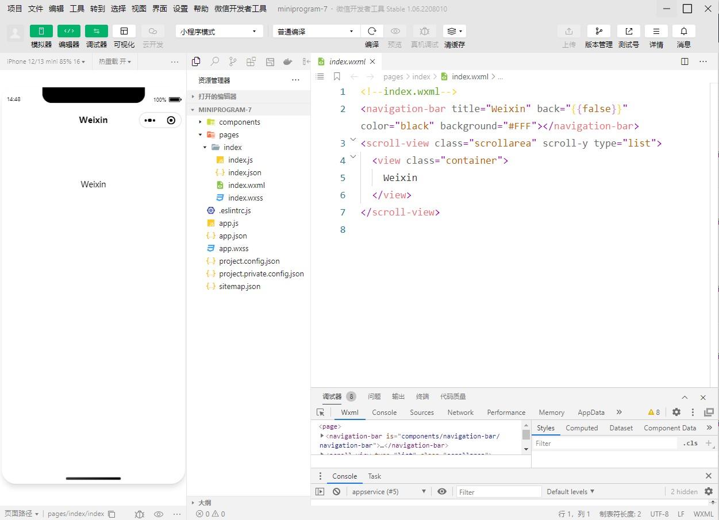Expand the 打开的编辑器 section

248,97
